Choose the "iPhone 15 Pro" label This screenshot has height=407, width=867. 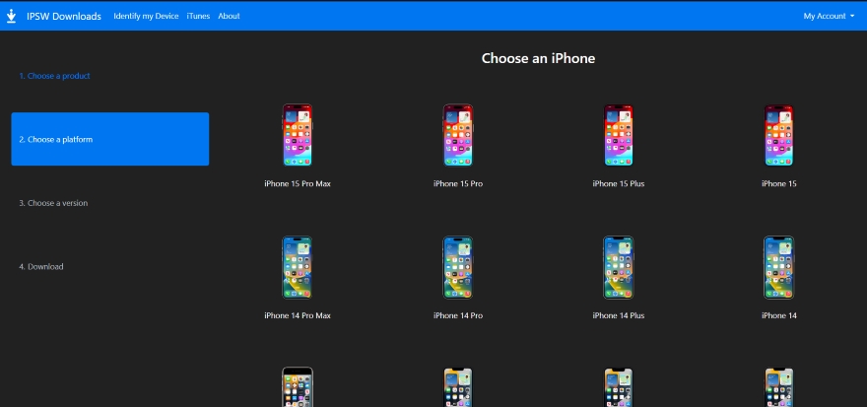tap(458, 183)
